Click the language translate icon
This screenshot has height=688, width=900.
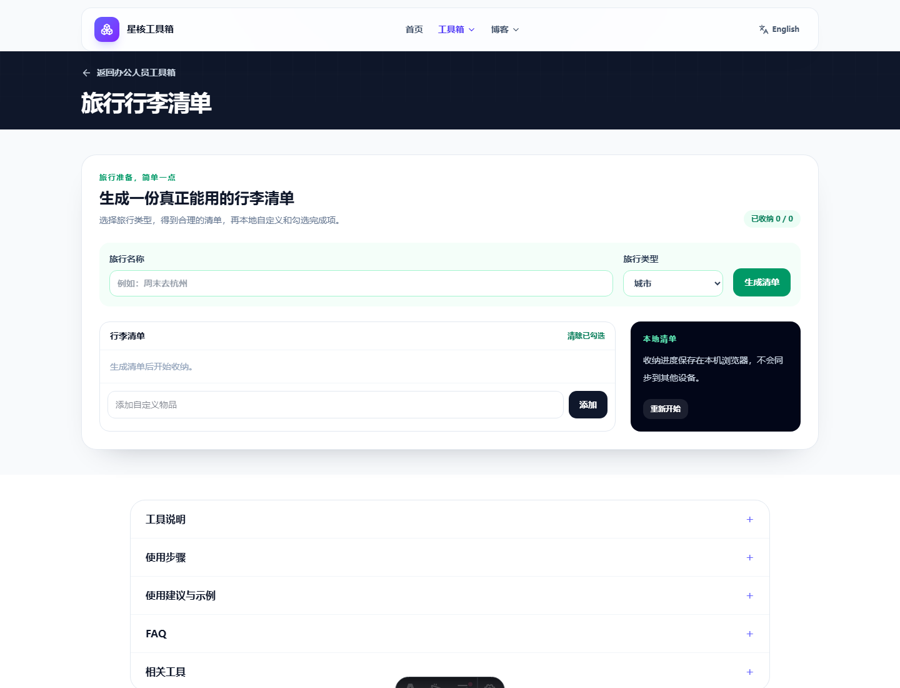(764, 29)
